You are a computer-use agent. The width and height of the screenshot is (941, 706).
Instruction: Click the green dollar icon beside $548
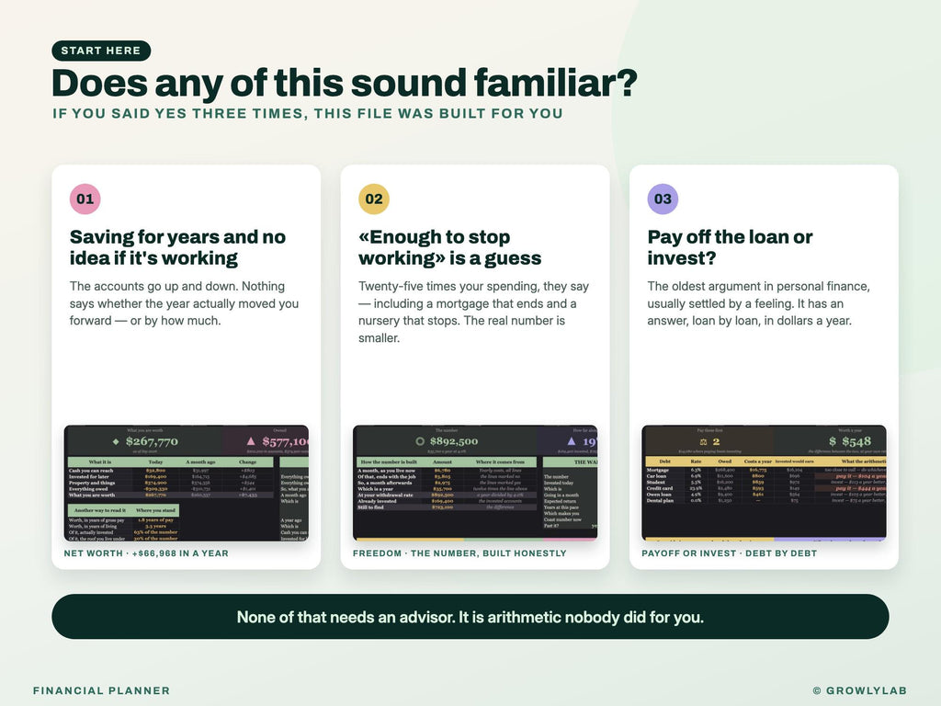tap(833, 441)
